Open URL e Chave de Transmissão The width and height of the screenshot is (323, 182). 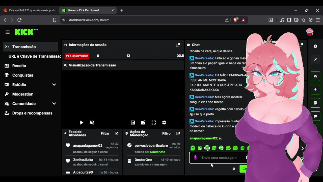coord(34,56)
